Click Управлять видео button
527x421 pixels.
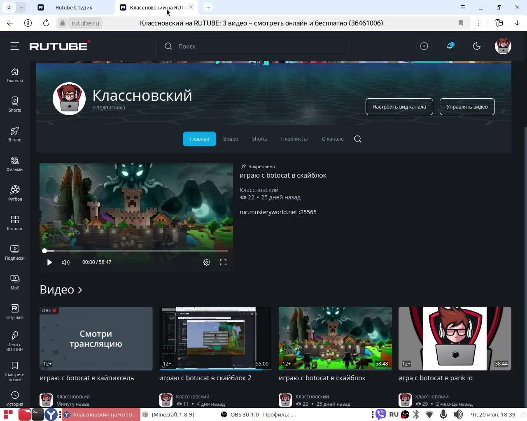[467, 107]
